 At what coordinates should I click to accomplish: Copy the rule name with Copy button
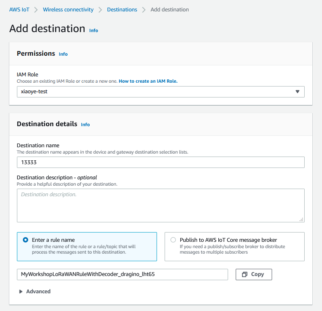pyautogui.click(x=253, y=274)
